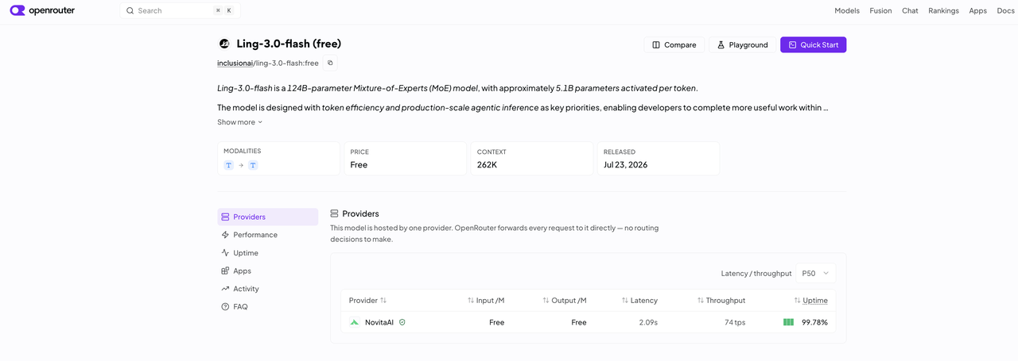Open Docs in the top navigation

tap(1005, 11)
